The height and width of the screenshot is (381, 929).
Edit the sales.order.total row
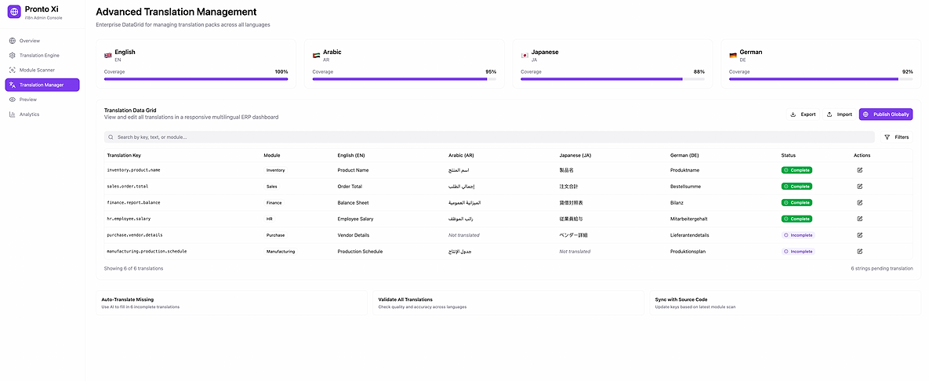[x=860, y=186]
